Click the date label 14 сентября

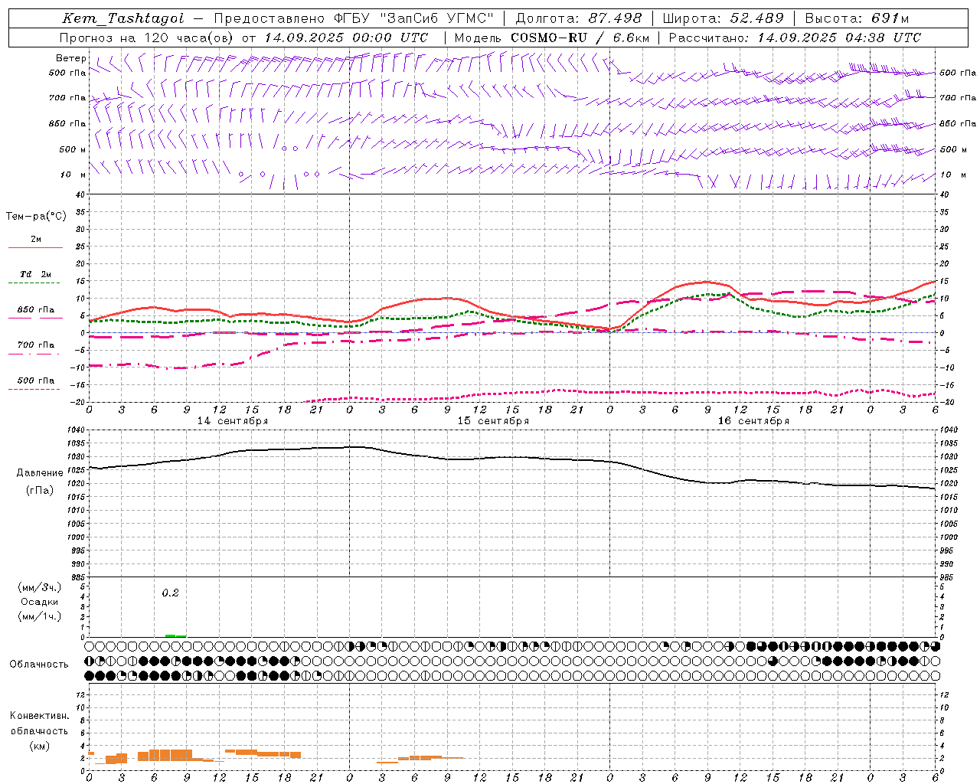233,421
